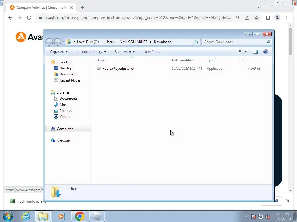Open the Chrome tab search chevron

pyautogui.click(x=259, y=8)
